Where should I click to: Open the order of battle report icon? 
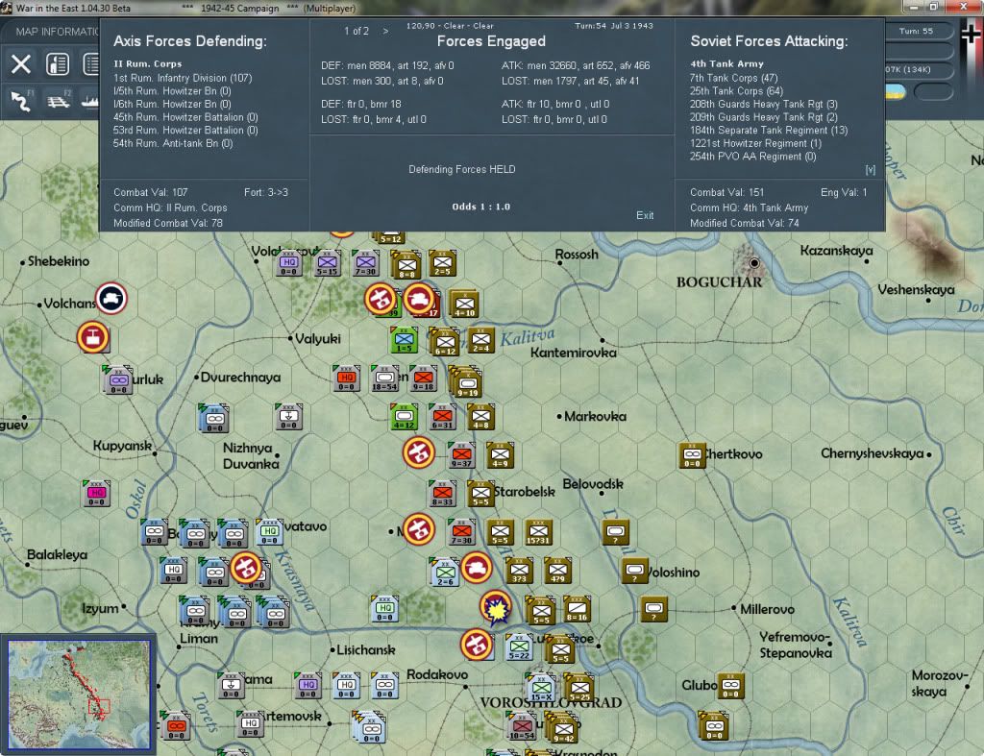[58, 64]
